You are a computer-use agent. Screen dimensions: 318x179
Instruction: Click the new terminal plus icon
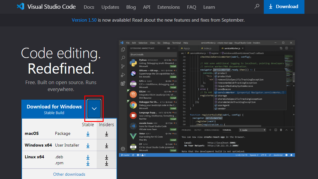[x=270, y=130]
